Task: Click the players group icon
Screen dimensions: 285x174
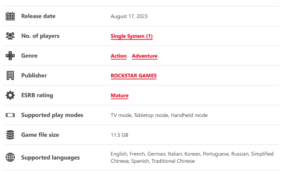Action: (x=10, y=36)
